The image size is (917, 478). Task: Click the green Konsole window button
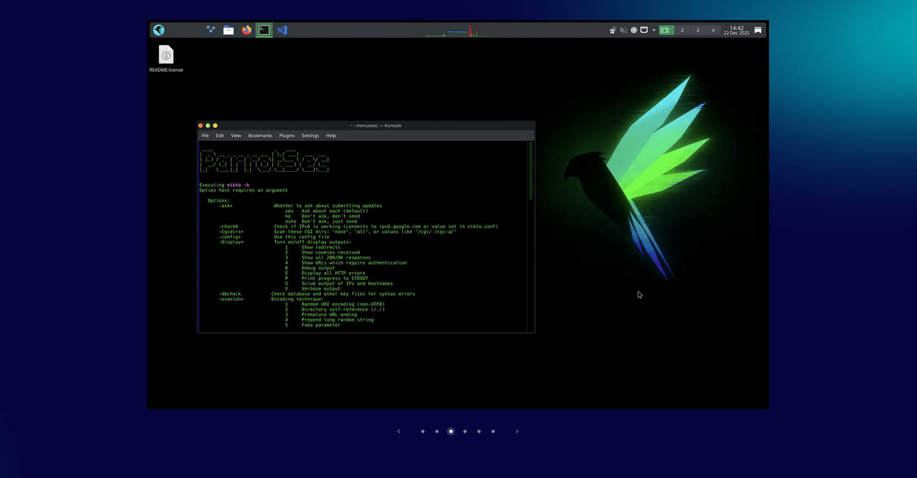[x=208, y=126]
